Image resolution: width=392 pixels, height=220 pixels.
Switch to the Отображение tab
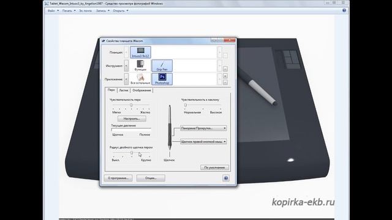pos(141,90)
